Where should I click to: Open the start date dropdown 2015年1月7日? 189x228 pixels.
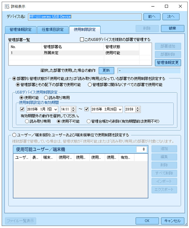pos(55,109)
